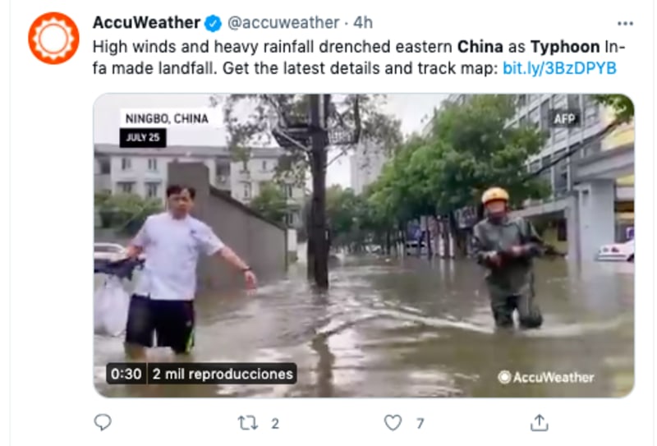Click the 4h timestamp
Viewport: 657px width, 446px height.
[x=363, y=23]
